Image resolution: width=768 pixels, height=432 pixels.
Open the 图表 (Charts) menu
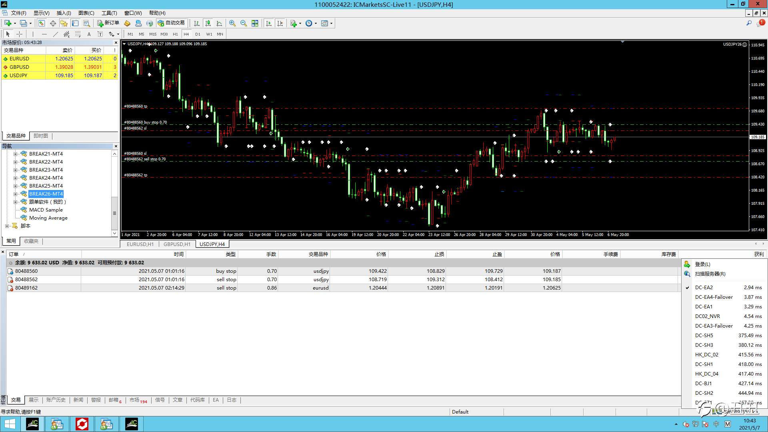(86, 13)
